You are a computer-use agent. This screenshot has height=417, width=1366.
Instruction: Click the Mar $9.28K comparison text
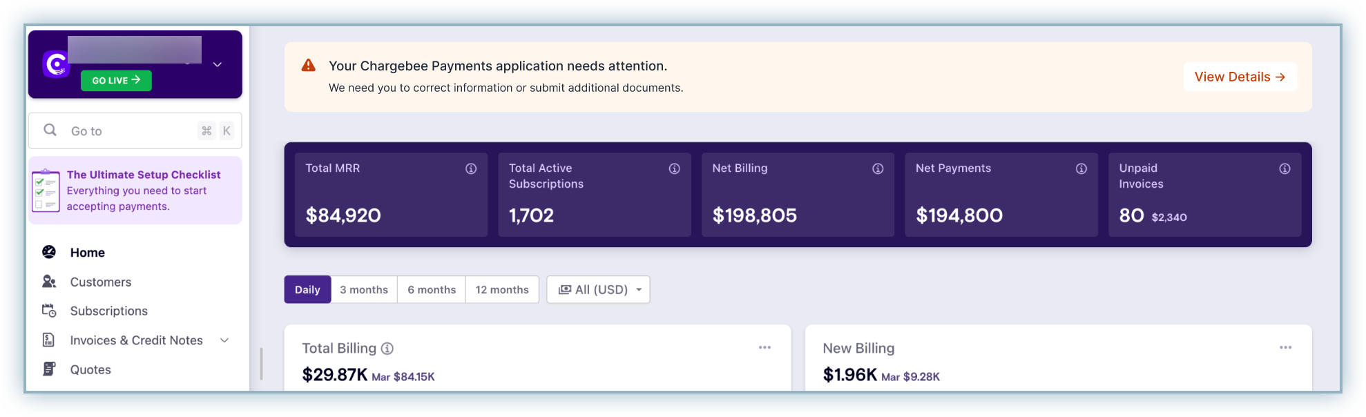pos(911,377)
